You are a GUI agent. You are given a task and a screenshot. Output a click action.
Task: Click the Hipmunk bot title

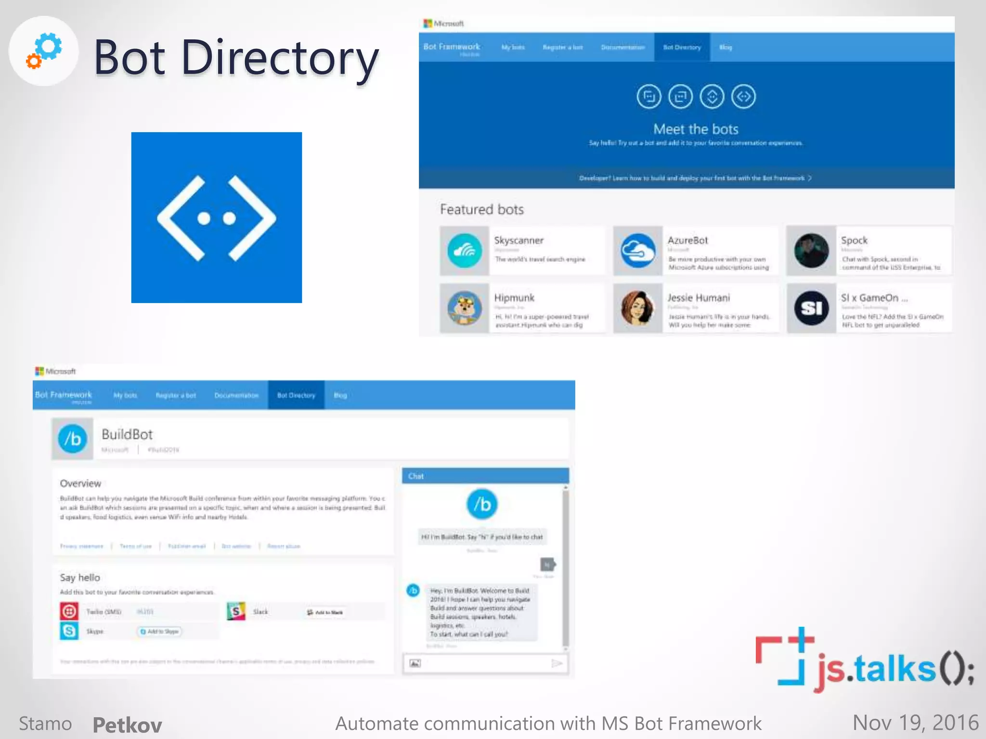[514, 298]
